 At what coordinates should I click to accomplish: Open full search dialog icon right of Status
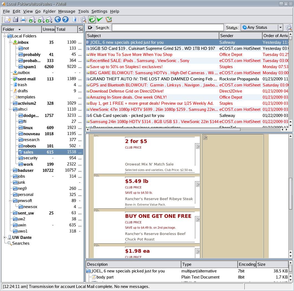click(289, 27)
